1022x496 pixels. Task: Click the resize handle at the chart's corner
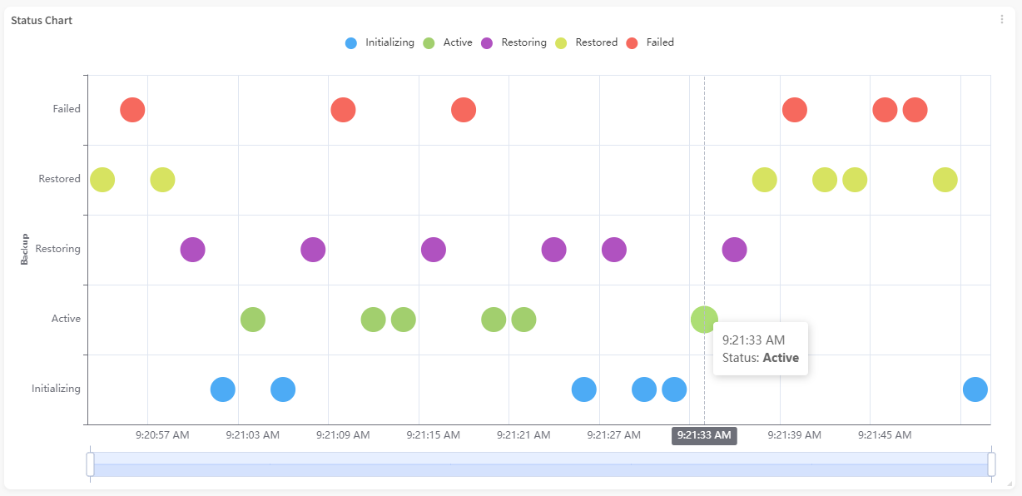[1008, 483]
